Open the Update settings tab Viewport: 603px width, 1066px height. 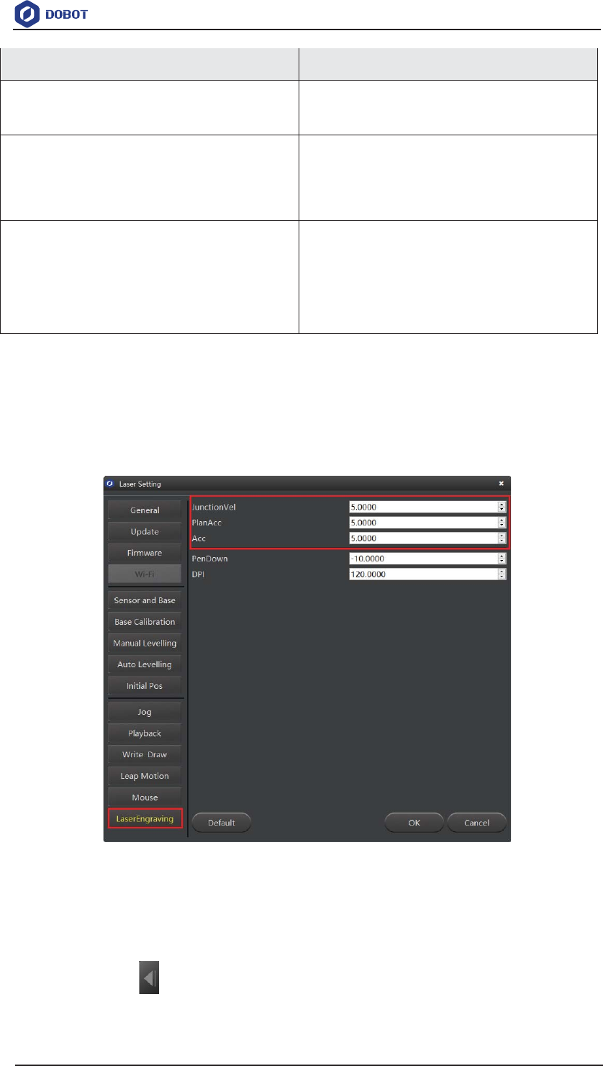[x=145, y=532]
